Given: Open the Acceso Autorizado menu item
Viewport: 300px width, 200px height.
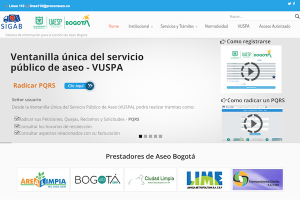Looking at the screenshot, I should point(274,26).
